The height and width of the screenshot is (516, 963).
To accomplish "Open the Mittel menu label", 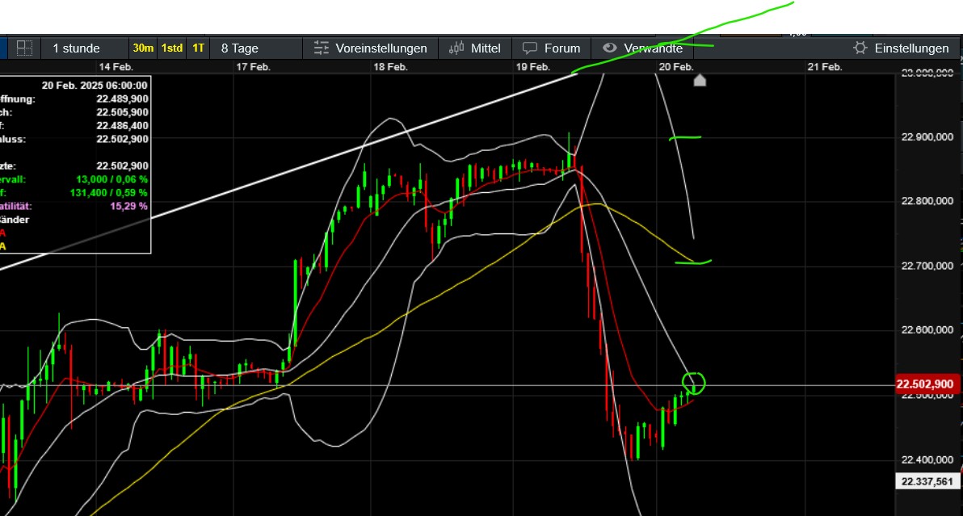I will pyautogui.click(x=486, y=48).
